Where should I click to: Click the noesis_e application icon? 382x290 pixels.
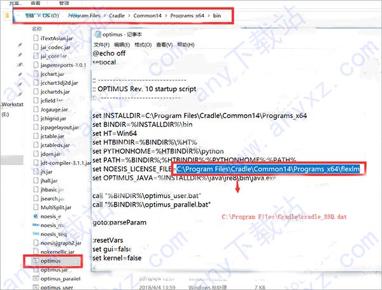click(36, 216)
